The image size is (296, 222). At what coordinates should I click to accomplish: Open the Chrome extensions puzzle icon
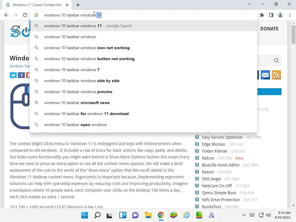(x=262, y=15)
